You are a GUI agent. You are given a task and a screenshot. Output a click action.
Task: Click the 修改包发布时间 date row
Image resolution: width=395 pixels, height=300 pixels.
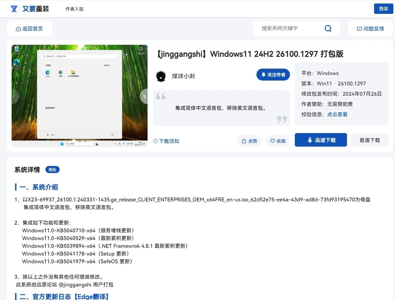pyautogui.click(x=342, y=94)
